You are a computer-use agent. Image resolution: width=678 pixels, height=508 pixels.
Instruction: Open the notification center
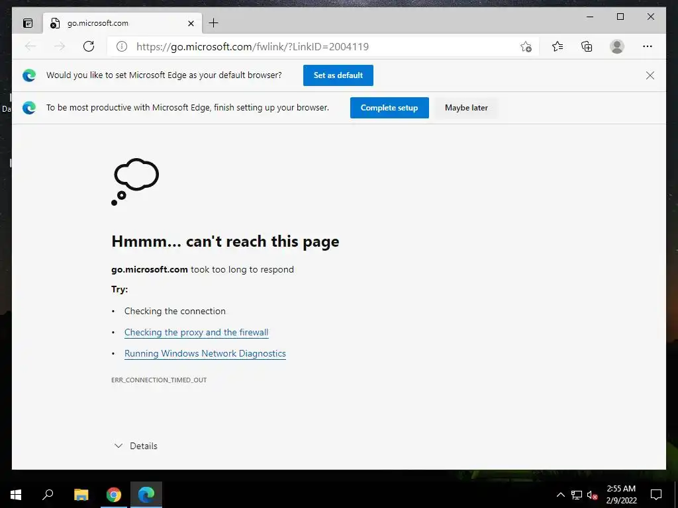tap(656, 495)
